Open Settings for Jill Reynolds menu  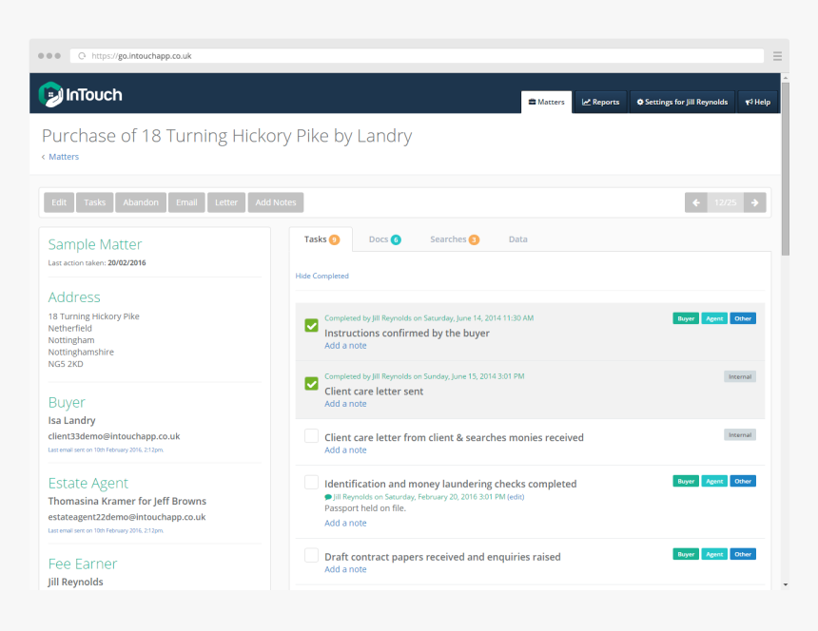(x=682, y=102)
